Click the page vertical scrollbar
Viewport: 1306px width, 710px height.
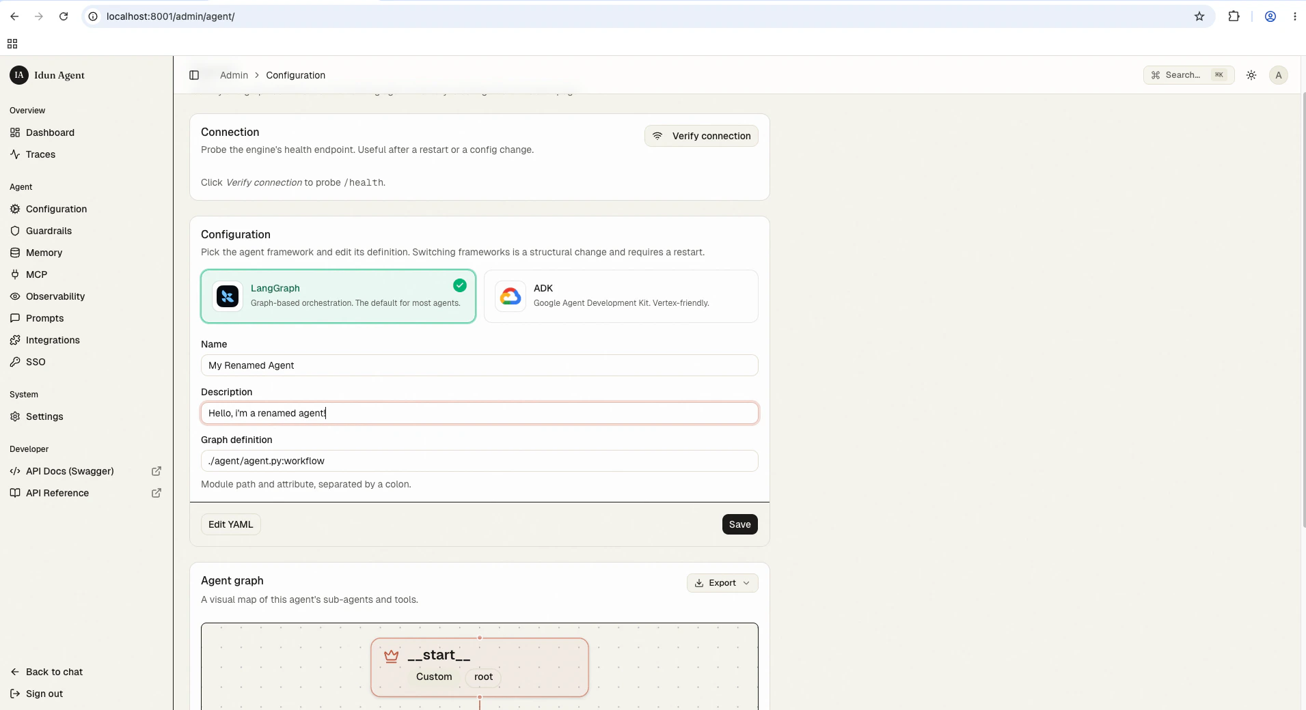click(1303, 311)
